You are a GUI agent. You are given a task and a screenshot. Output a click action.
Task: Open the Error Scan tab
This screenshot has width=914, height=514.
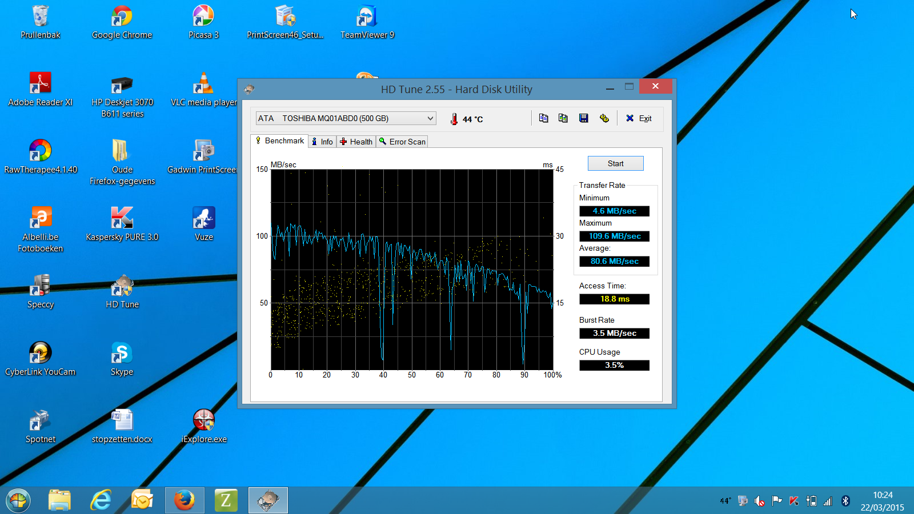click(402, 142)
